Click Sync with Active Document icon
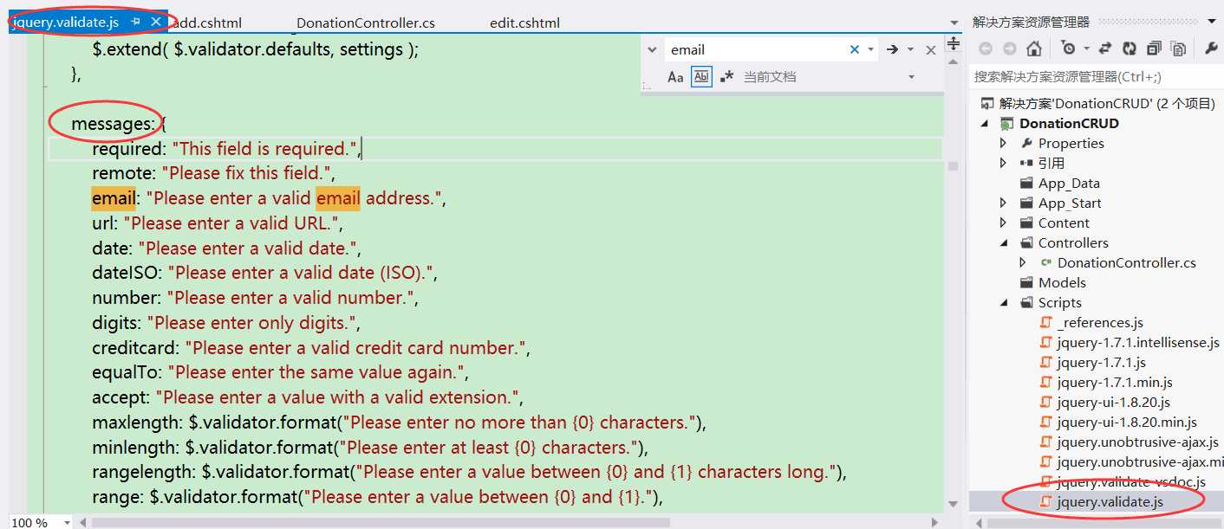 [1105, 48]
